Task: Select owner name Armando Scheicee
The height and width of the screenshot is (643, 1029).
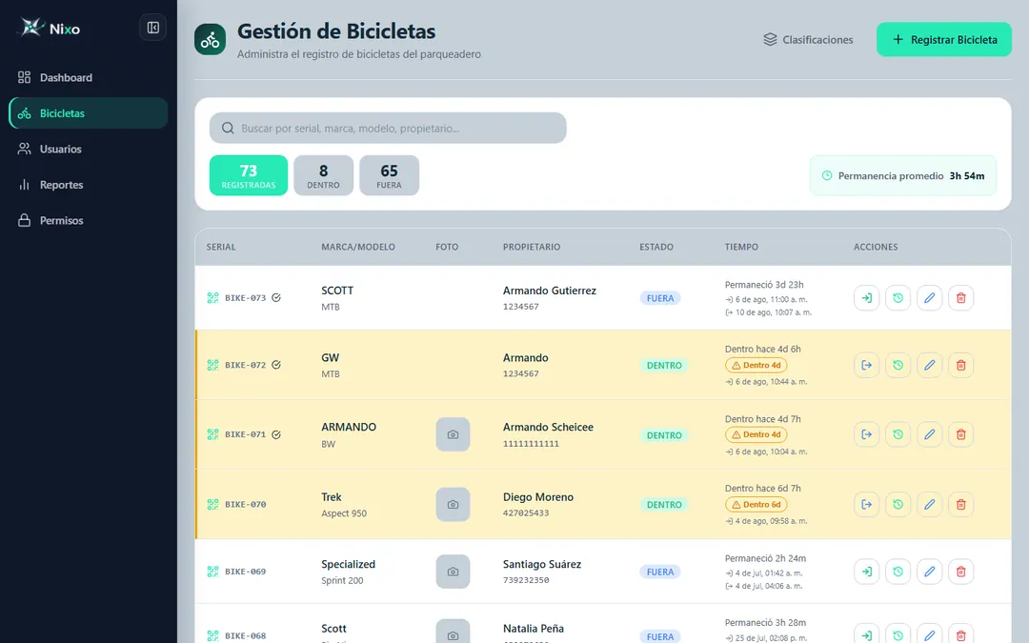Action: 548,427
